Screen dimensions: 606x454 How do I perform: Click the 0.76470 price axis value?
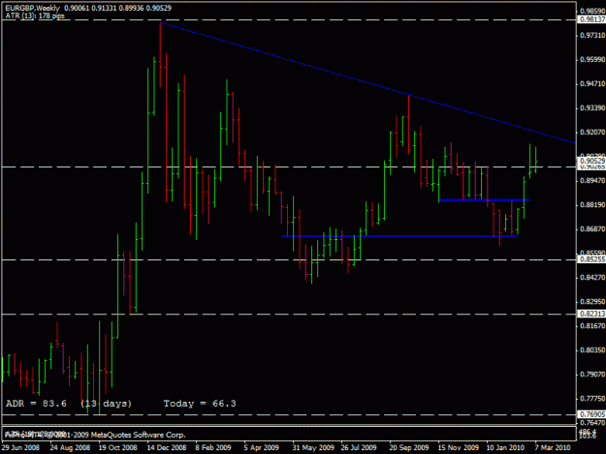(x=592, y=423)
